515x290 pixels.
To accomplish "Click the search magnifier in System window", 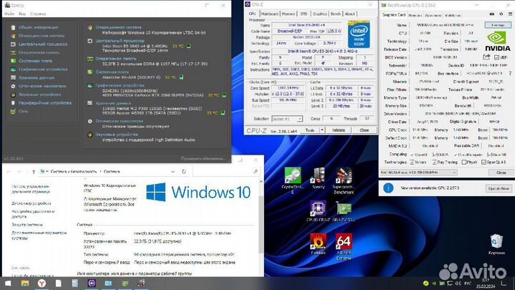I will pos(255,171).
